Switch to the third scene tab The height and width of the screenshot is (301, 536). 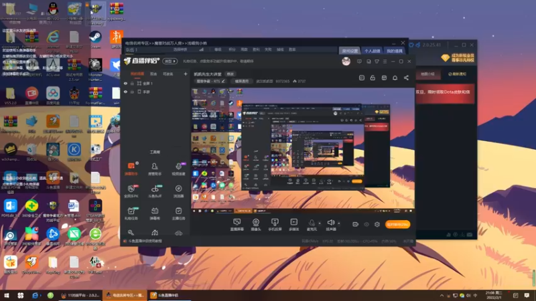click(x=168, y=74)
